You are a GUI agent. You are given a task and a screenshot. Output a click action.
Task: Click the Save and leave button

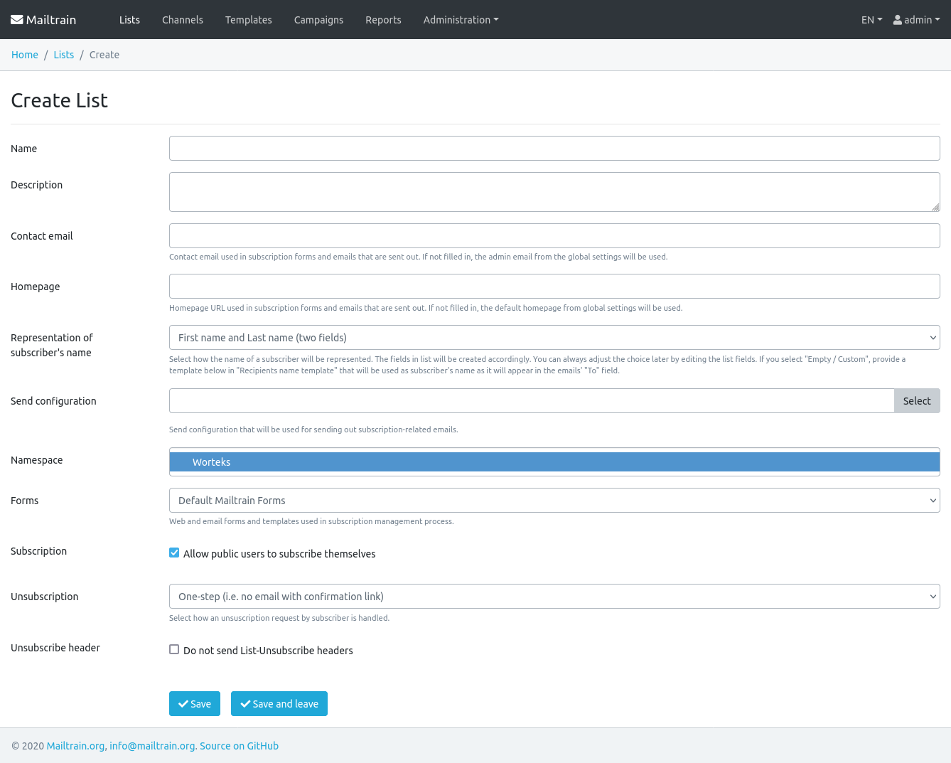tap(279, 704)
